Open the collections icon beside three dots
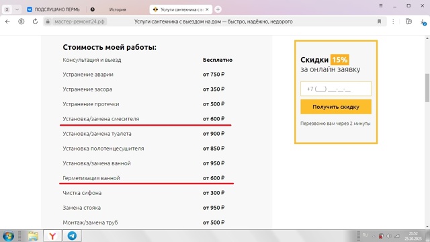 tap(408, 22)
